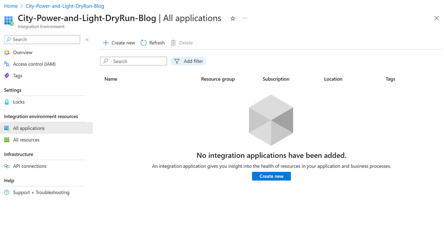Image resolution: width=444 pixels, height=225 pixels.
Task: Click the Integration Environment resource icon
Action: click(9, 21)
